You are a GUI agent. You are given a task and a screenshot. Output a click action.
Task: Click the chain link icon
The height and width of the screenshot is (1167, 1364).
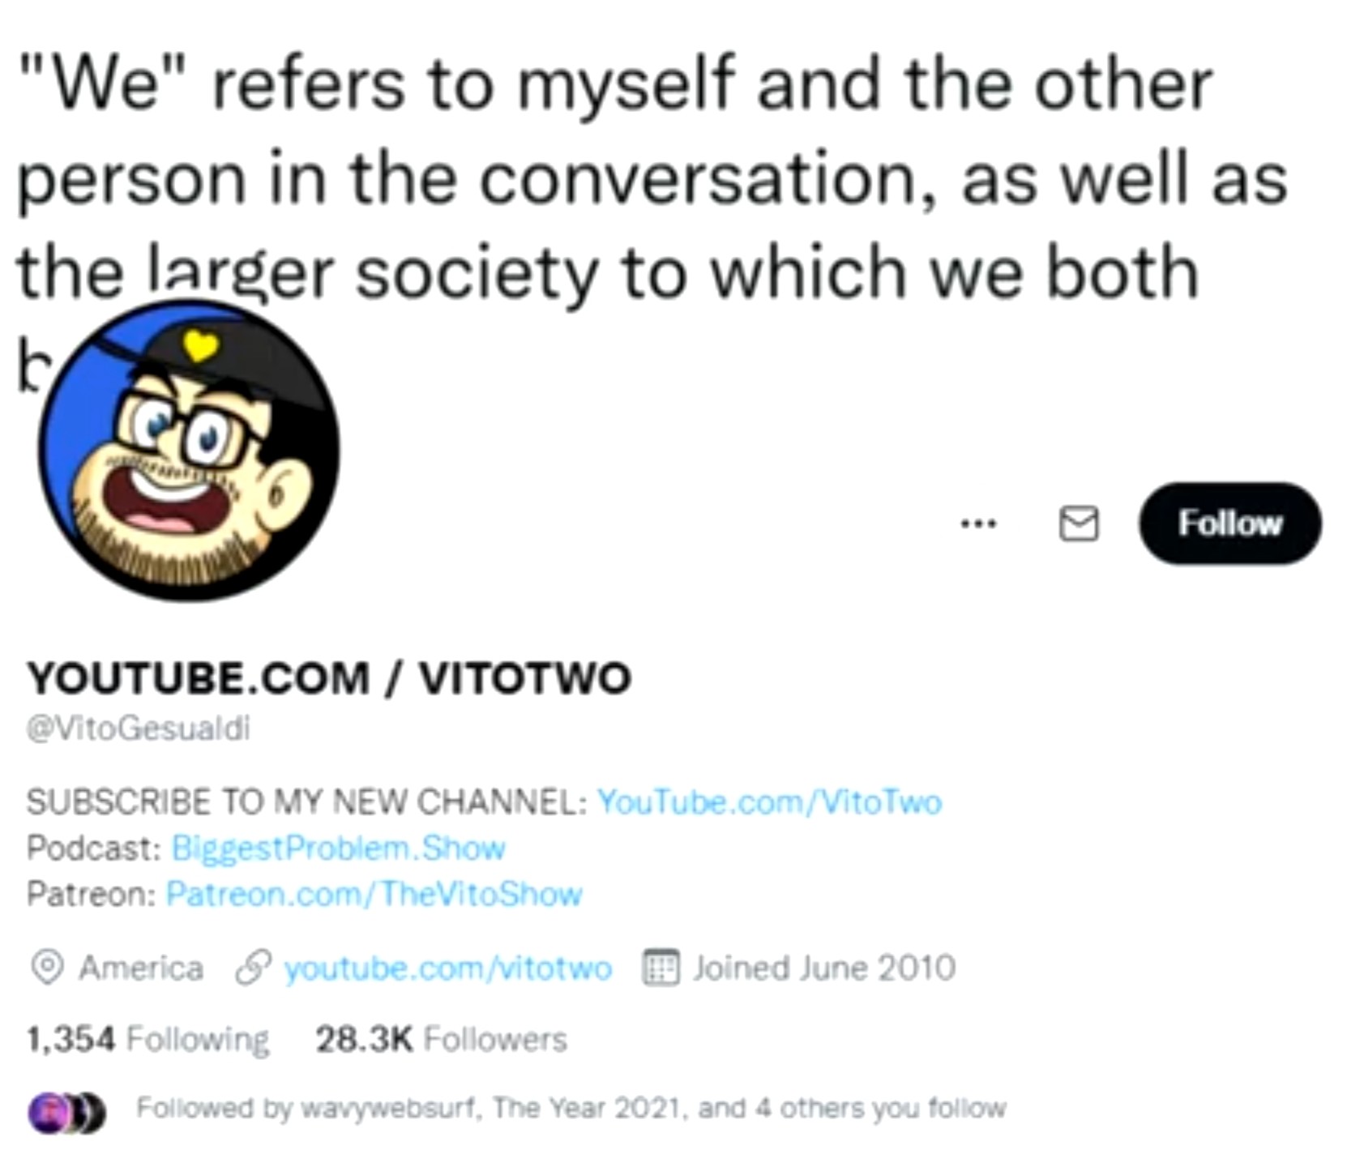point(252,968)
